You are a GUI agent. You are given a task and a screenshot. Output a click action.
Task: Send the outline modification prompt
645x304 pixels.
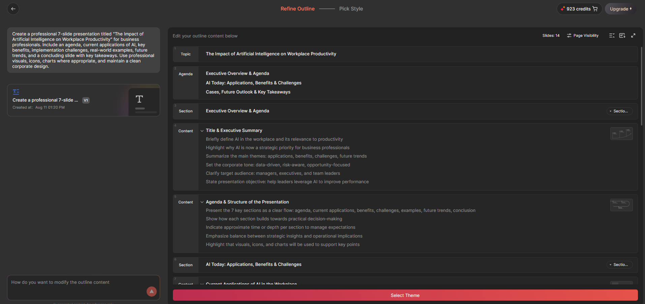coord(152,292)
